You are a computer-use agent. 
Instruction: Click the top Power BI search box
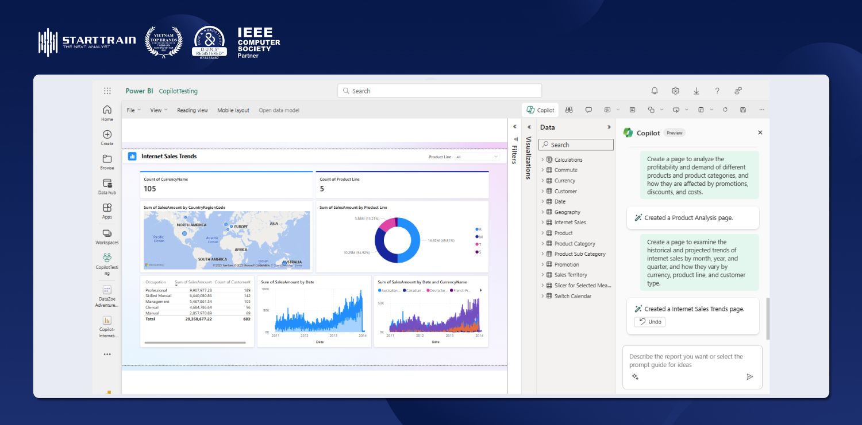pyautogui.click(x=440, y=91)
